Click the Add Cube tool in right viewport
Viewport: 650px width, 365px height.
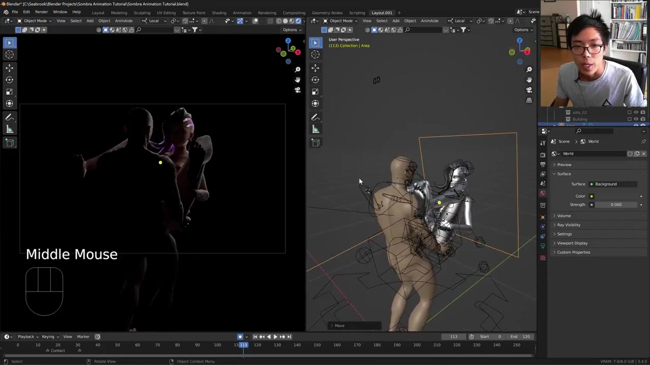[x=315, y=143]
